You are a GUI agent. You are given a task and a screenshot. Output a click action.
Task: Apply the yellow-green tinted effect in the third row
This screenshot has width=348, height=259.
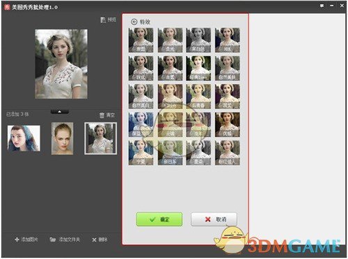[x=198, y=97]
